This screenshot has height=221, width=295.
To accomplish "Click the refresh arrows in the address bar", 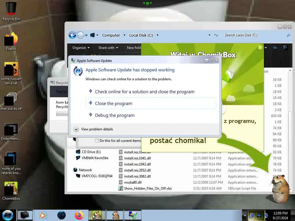I will [x=216, y=35].
